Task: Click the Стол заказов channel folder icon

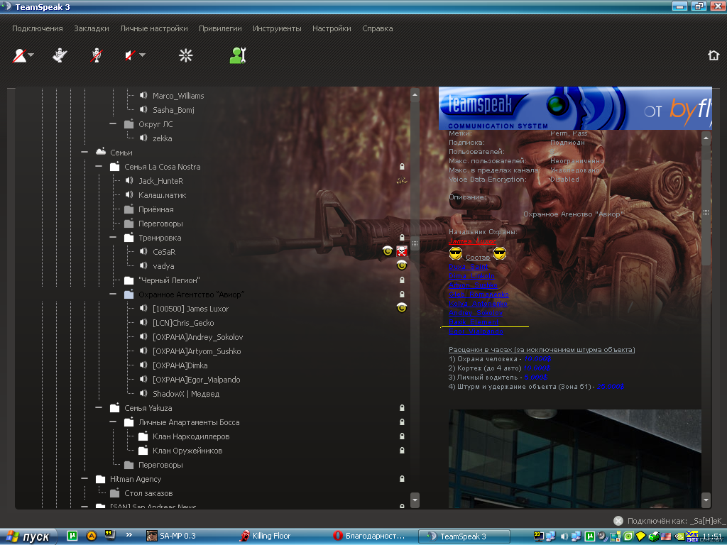Action: pos(115,493)
